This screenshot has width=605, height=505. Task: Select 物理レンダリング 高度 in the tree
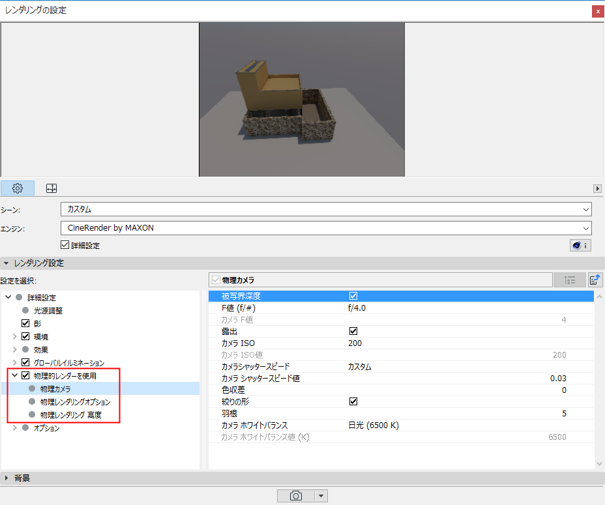[x=71, y=415]
